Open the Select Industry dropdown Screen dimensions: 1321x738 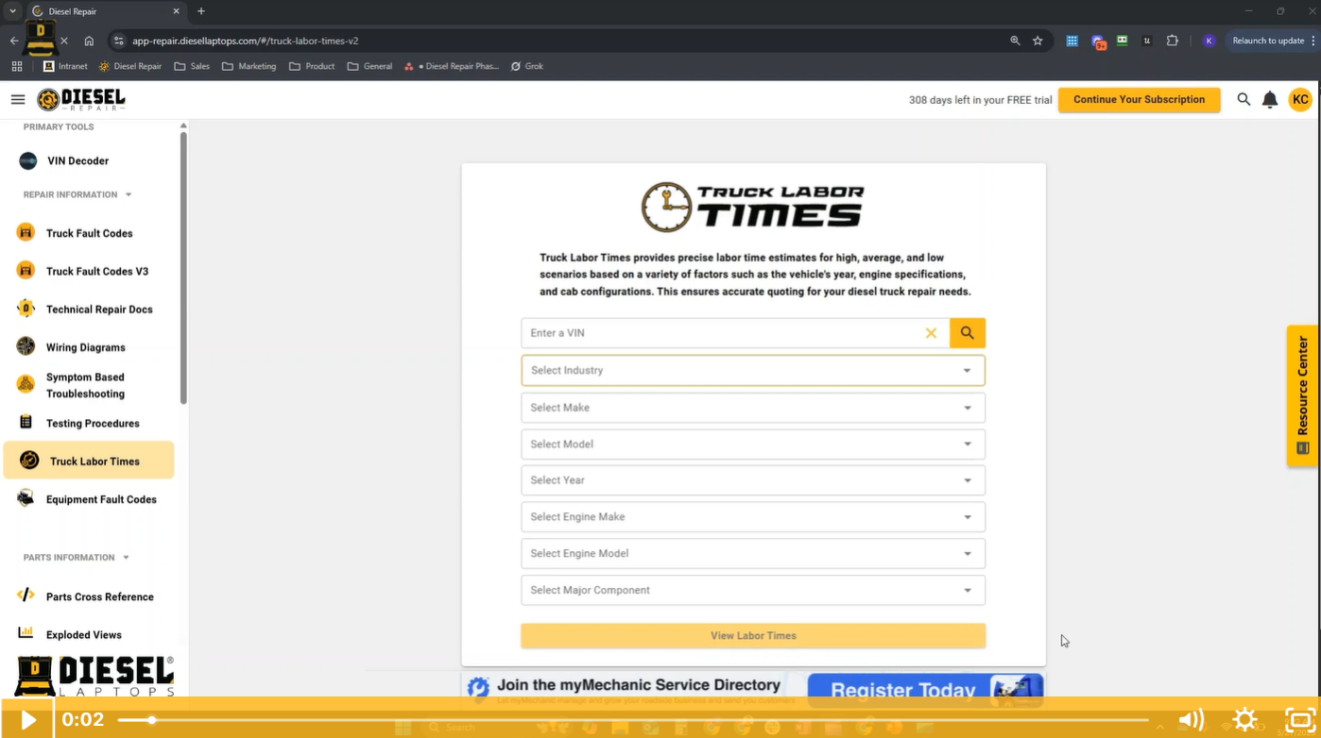753,371
